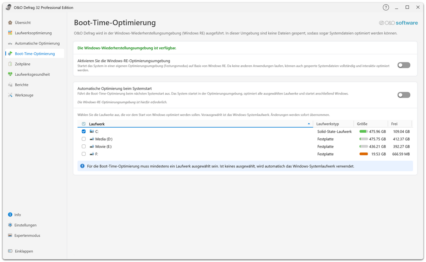Enable the Windows-RE-Optimierungsumgebung switch
Viewport: 426px width, 262px height.
click(404, 65)
